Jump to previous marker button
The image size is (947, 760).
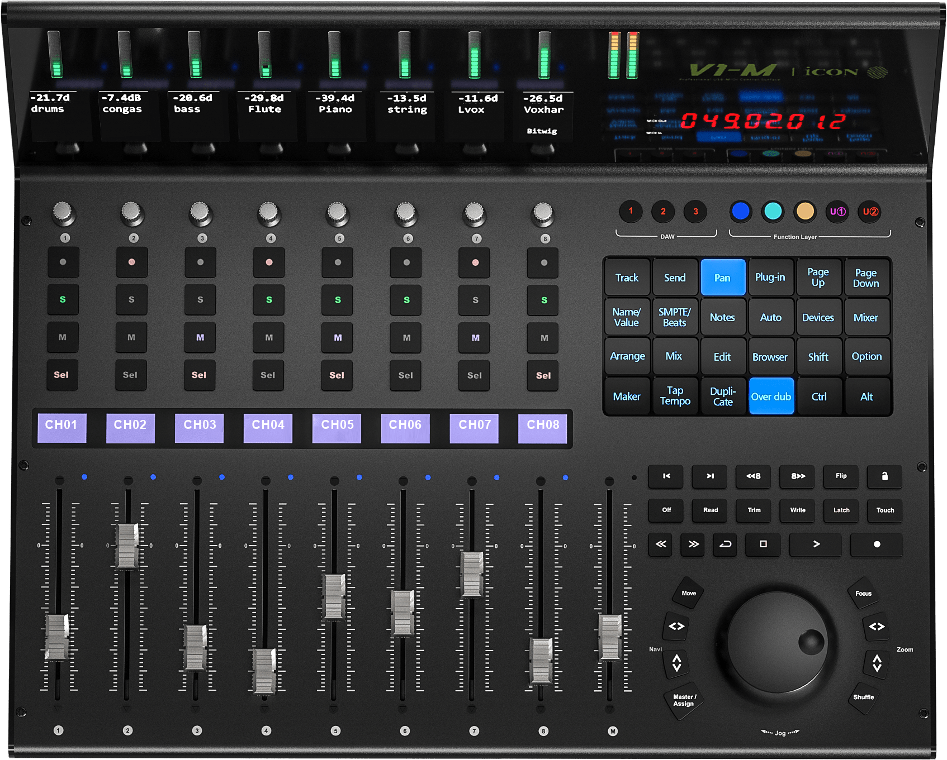click(666, 476)
